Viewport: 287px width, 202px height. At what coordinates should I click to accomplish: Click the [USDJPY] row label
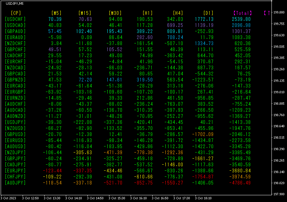click(15, 122)
